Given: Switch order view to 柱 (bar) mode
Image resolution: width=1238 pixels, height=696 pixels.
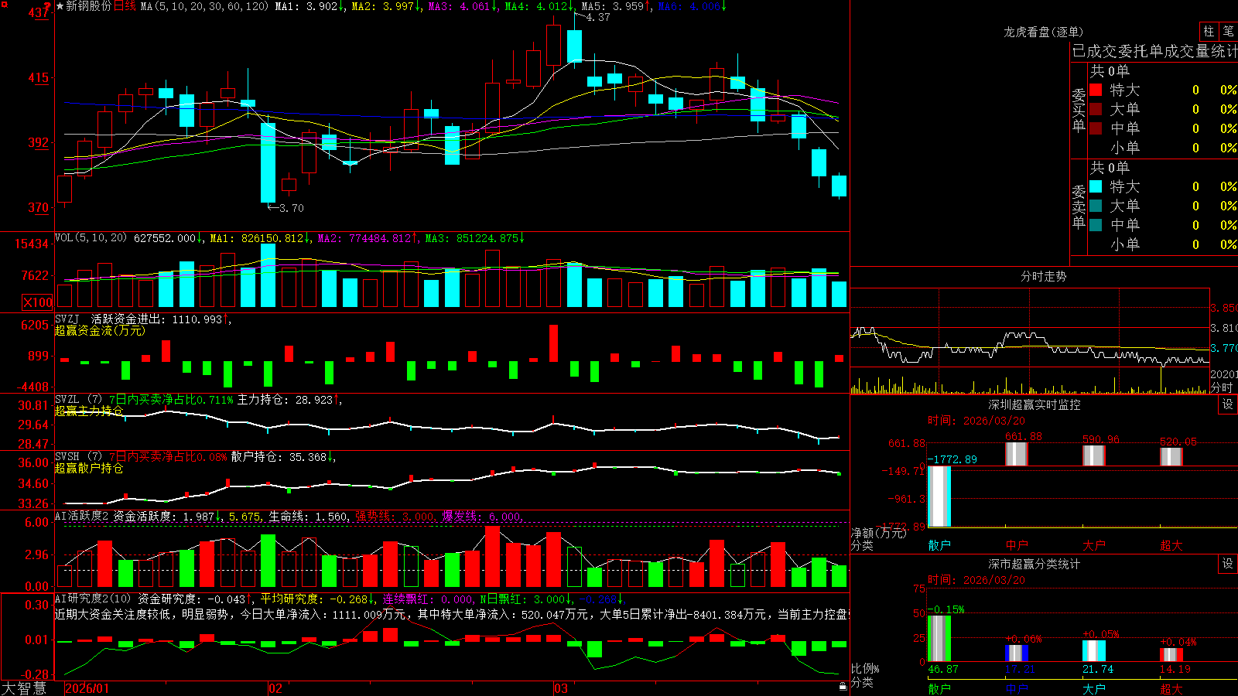Looking at the screenshot, I should tap(1209, 31).
